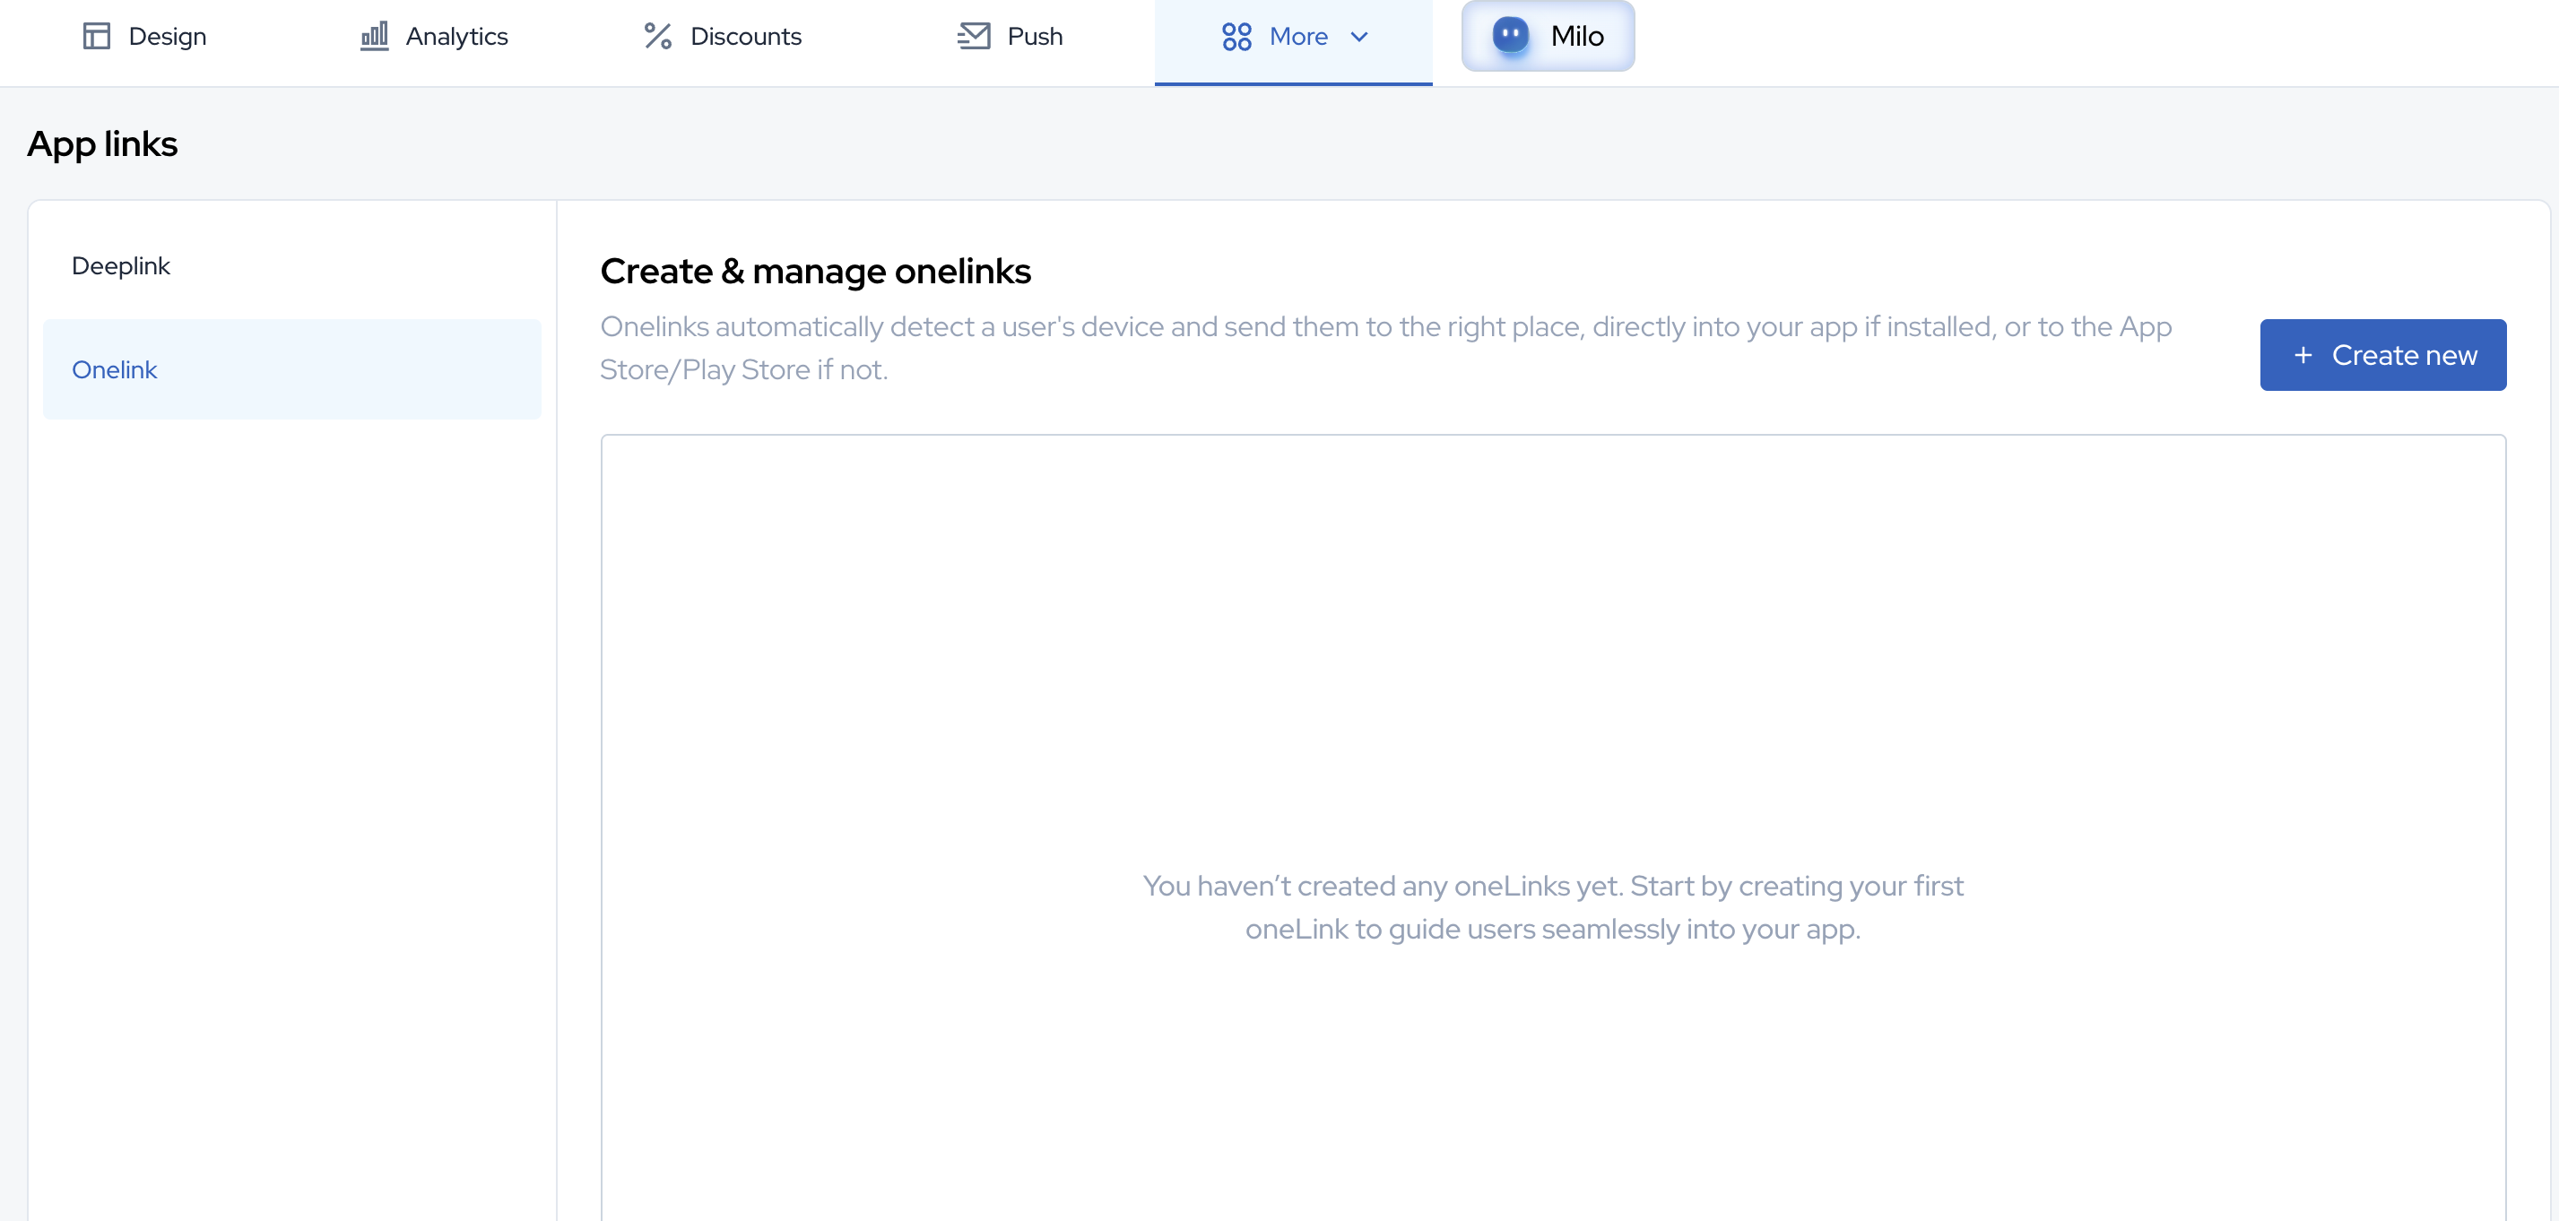Click the Design layout icon
The image size is (2559, 1221).
(96, 37)
